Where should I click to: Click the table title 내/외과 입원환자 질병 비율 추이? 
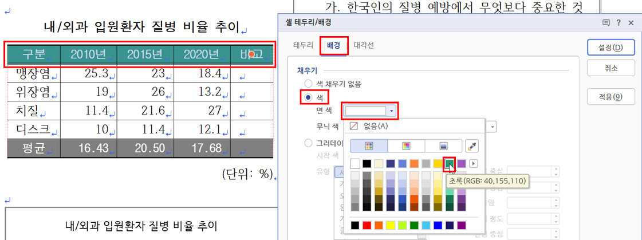[x=141, y=27]
